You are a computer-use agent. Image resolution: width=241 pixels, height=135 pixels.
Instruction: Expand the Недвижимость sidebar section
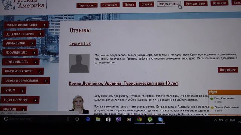[x=21, y=62]
